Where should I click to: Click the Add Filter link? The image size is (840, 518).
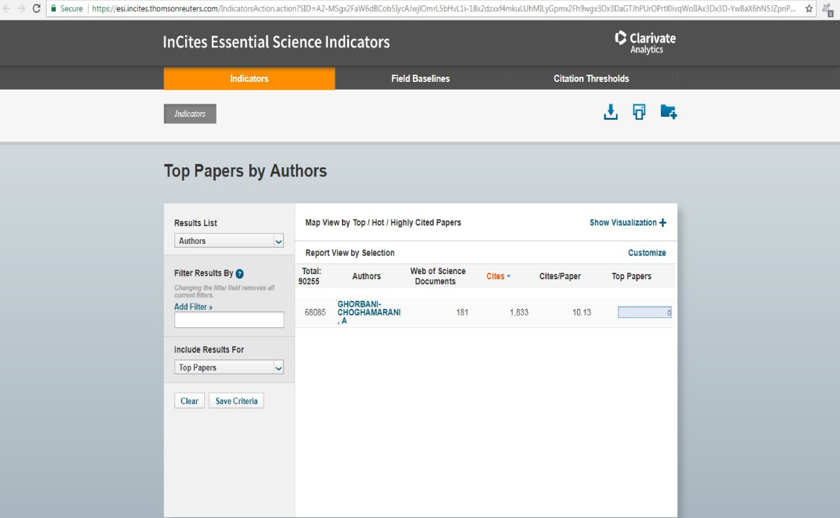(x=193, y=306)
